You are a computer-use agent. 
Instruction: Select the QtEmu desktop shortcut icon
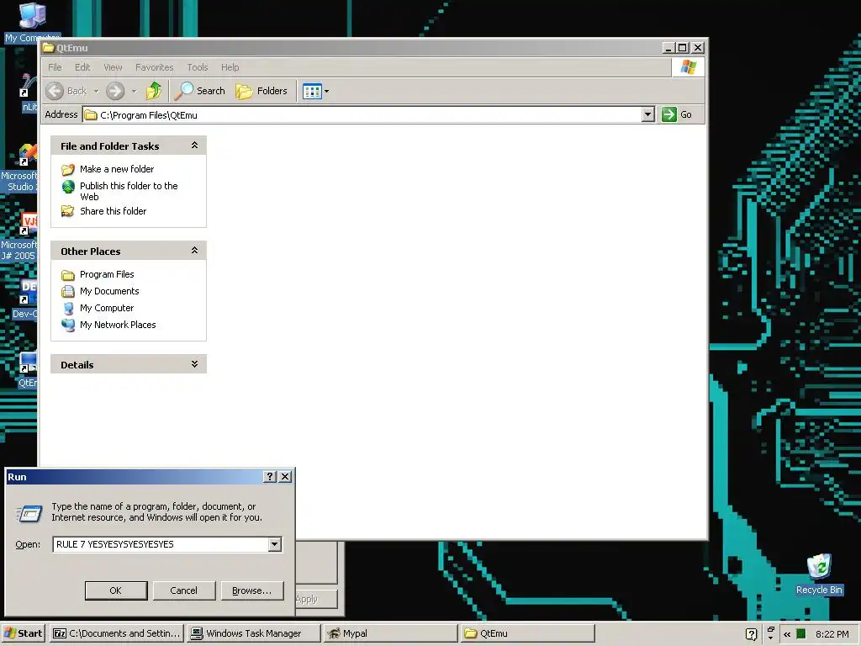[x=28, y=369]
